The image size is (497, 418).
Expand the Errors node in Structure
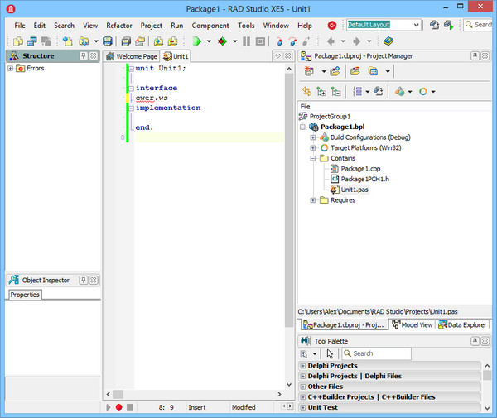tap(11, 68)
